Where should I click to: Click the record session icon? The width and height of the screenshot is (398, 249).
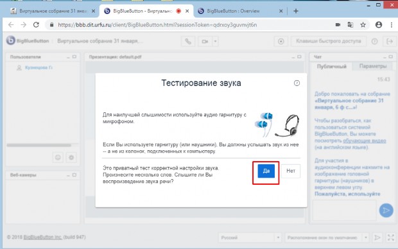281,41
